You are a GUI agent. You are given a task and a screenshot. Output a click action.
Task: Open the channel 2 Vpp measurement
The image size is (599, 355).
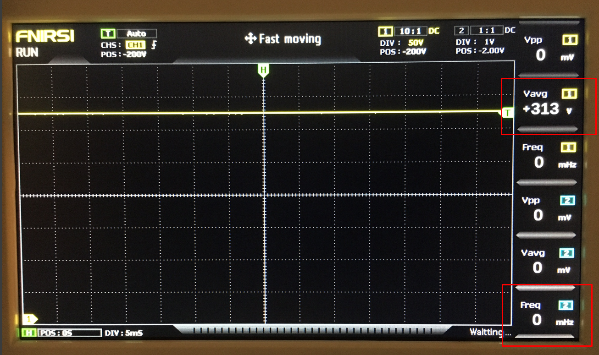[547, 210]
